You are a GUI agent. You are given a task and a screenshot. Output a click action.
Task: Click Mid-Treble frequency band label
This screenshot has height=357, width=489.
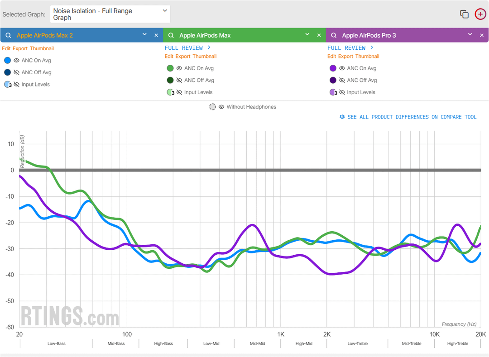coord(411,343)
